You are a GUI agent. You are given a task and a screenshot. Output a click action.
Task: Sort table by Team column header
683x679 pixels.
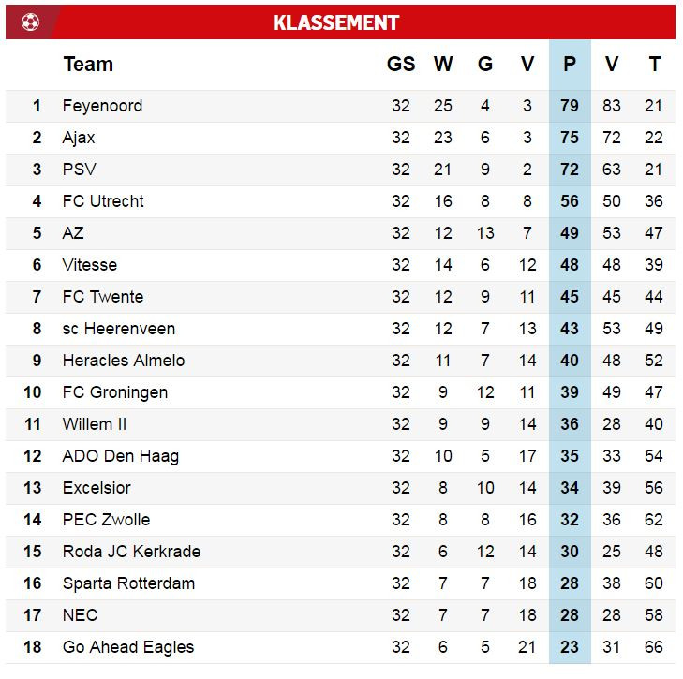pos(88,65)
